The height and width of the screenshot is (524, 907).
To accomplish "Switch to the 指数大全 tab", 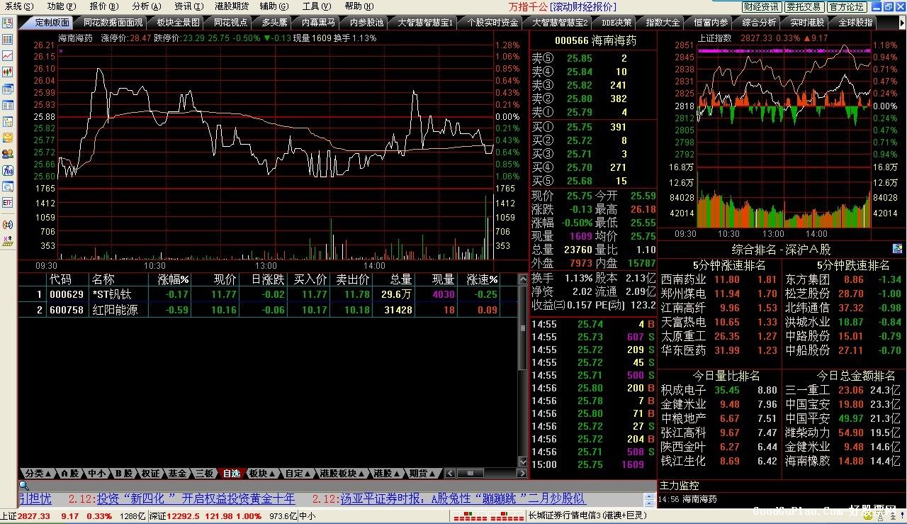I will click(x=663, y=23).
